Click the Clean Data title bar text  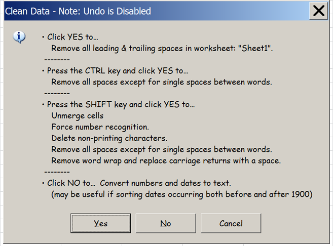point(78,11)
